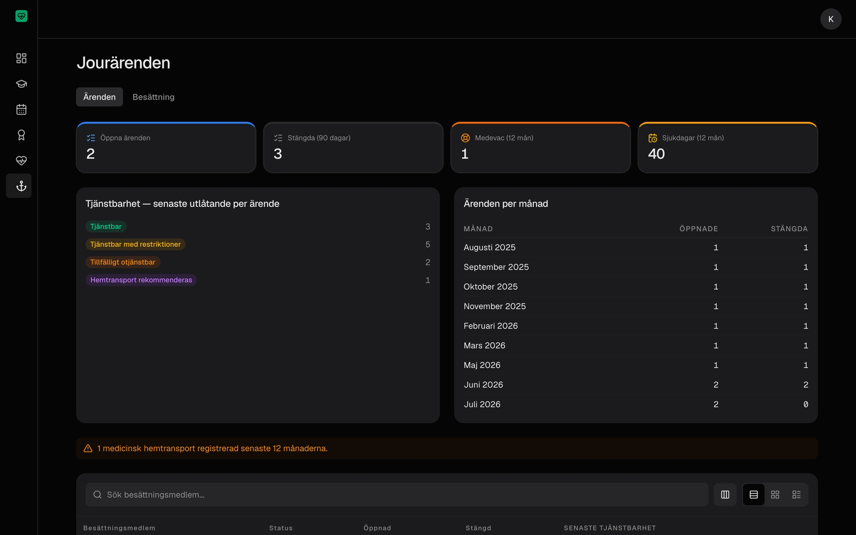
Task: Click the Medevac lifebuoy icon
Action: pos(466,138)
